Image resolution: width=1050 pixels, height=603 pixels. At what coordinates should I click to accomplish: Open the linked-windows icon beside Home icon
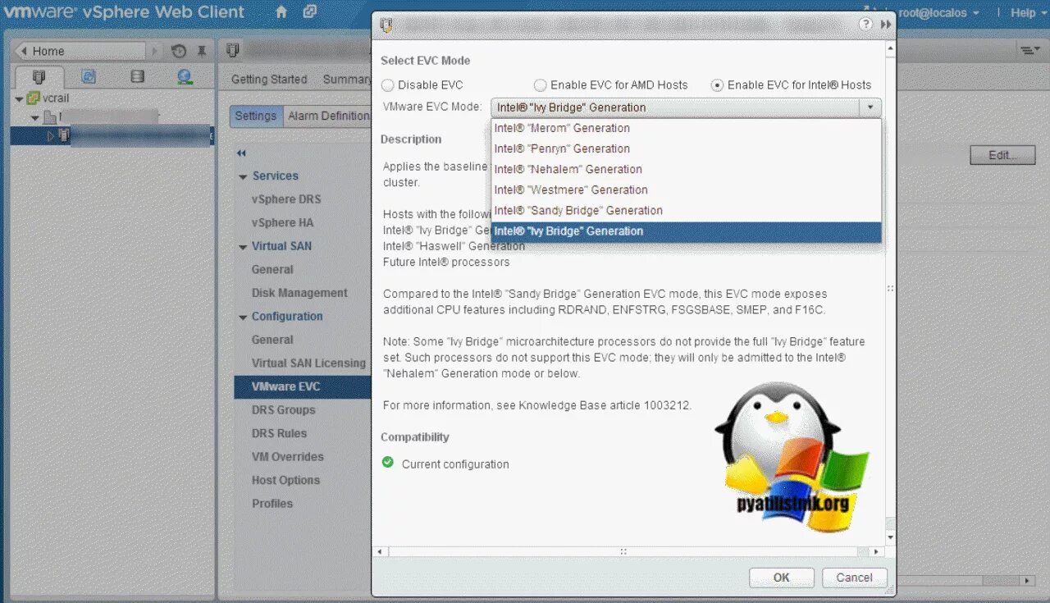[309, 12]
